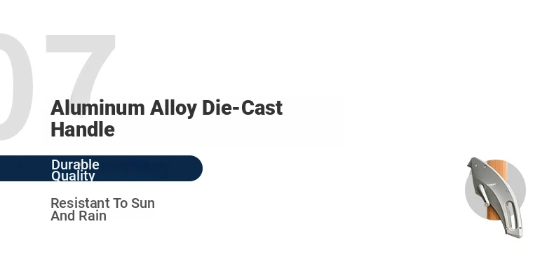Select the 'Resistant To Sun' text line
Viewport: 554px width, 273px height.
pyautogui.click(x=103, y=203)
